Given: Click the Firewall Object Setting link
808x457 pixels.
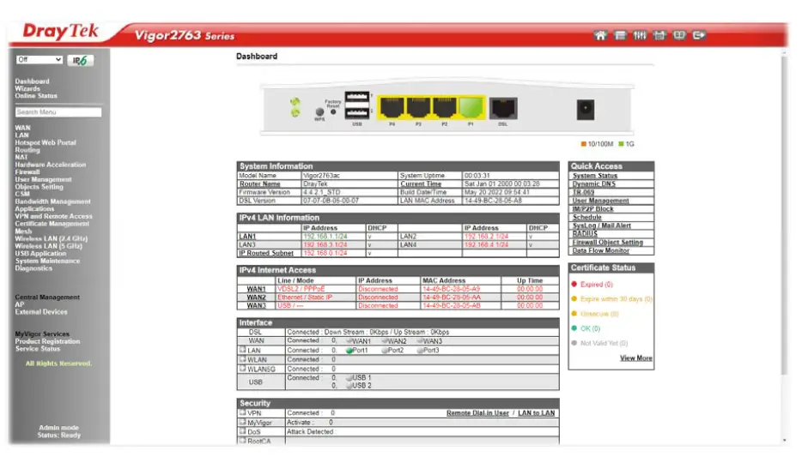Looking at the screenshot, I should coord(608,243).
